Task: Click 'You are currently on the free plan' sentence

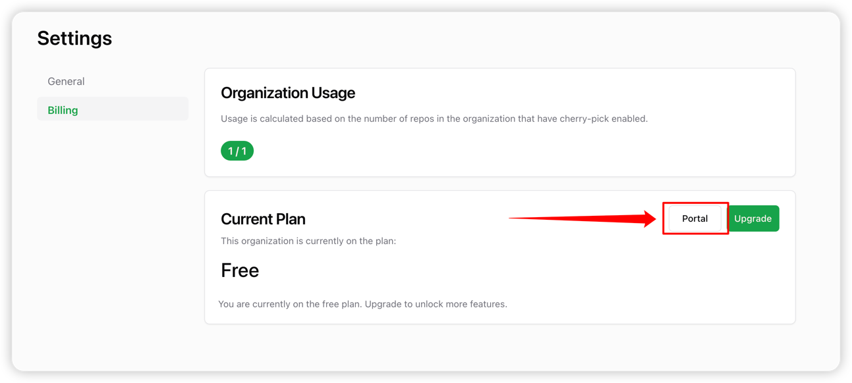Action: pos(290,304)
